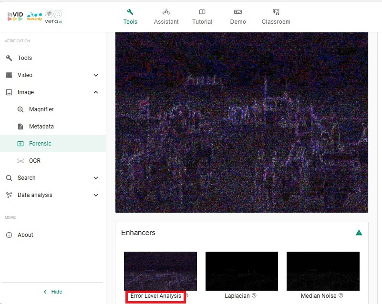Expand the Video section chevron

pos(96,75)
